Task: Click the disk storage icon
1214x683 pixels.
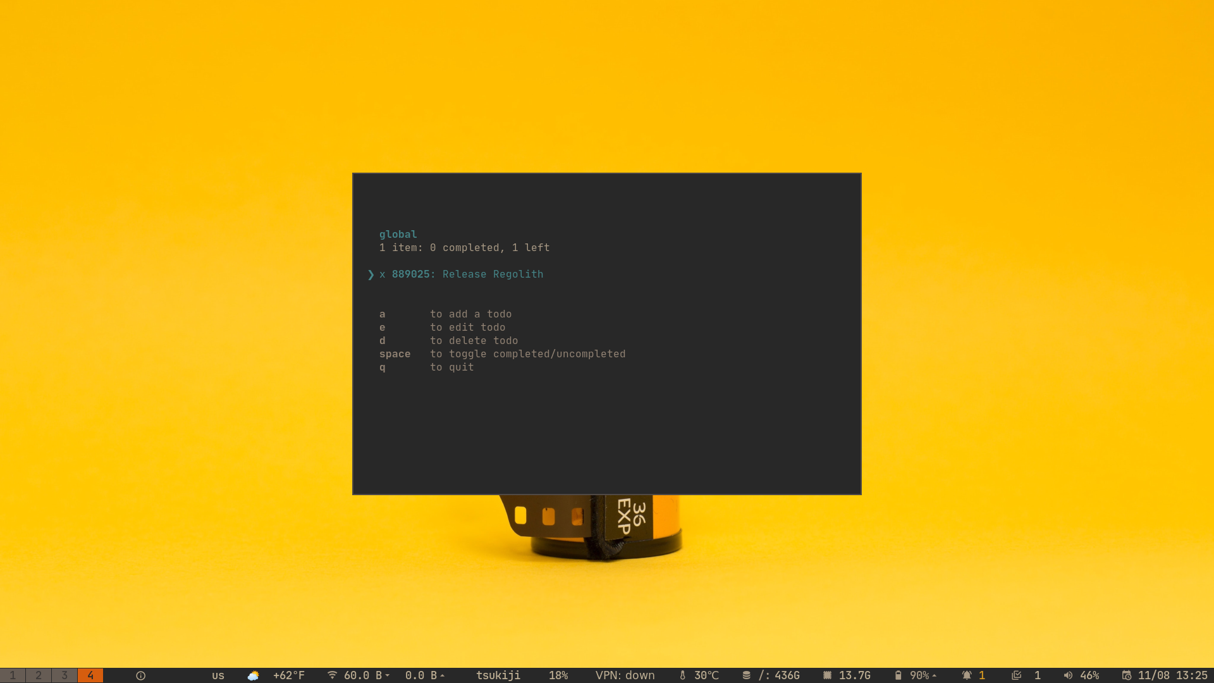Action: click(746, 675)
